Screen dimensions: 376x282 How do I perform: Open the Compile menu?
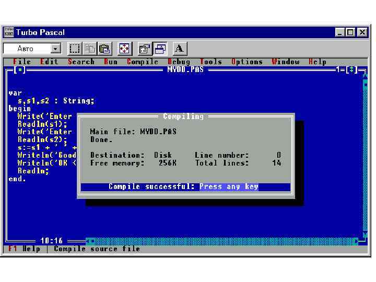(x=143, y=62)
